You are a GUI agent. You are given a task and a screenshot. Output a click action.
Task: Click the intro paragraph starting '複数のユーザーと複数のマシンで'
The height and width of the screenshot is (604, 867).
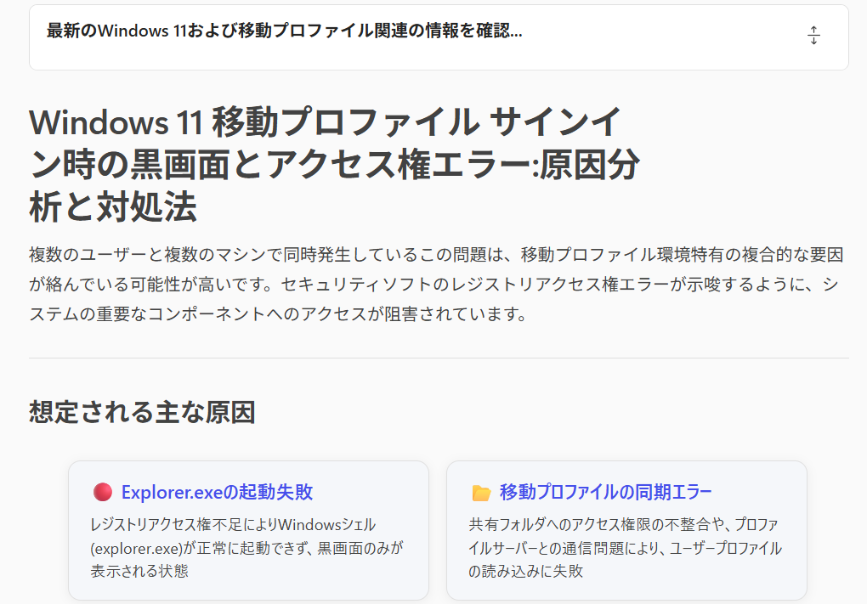tap(436, 284)
